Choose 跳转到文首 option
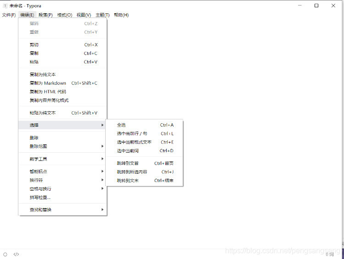The width and height of the screenshot is (344, 259). 144,163
